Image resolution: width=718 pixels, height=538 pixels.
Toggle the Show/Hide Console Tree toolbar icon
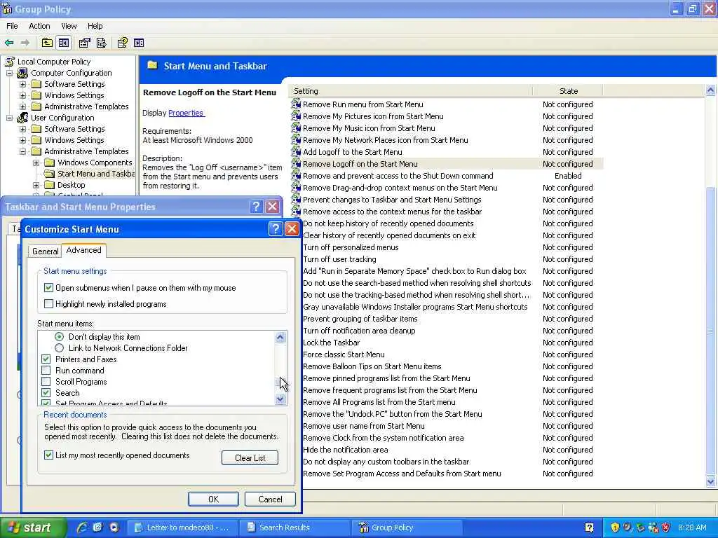(64, 43)
